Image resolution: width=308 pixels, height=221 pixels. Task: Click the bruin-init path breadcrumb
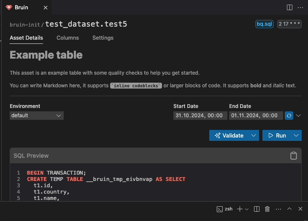click(25, 25)
